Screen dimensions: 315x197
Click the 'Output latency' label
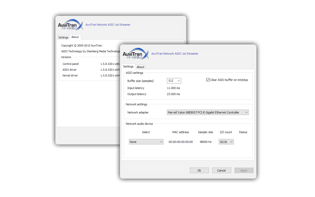pyautogui.click(x=137, y=94)
